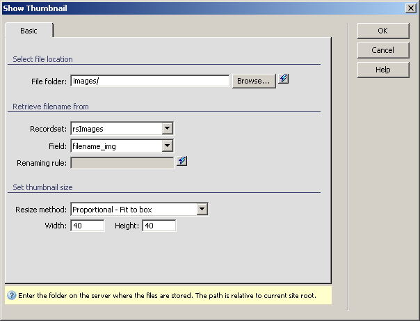
Task: Click the "Retrieve filename from" section heading
Action: coord(50,107)
